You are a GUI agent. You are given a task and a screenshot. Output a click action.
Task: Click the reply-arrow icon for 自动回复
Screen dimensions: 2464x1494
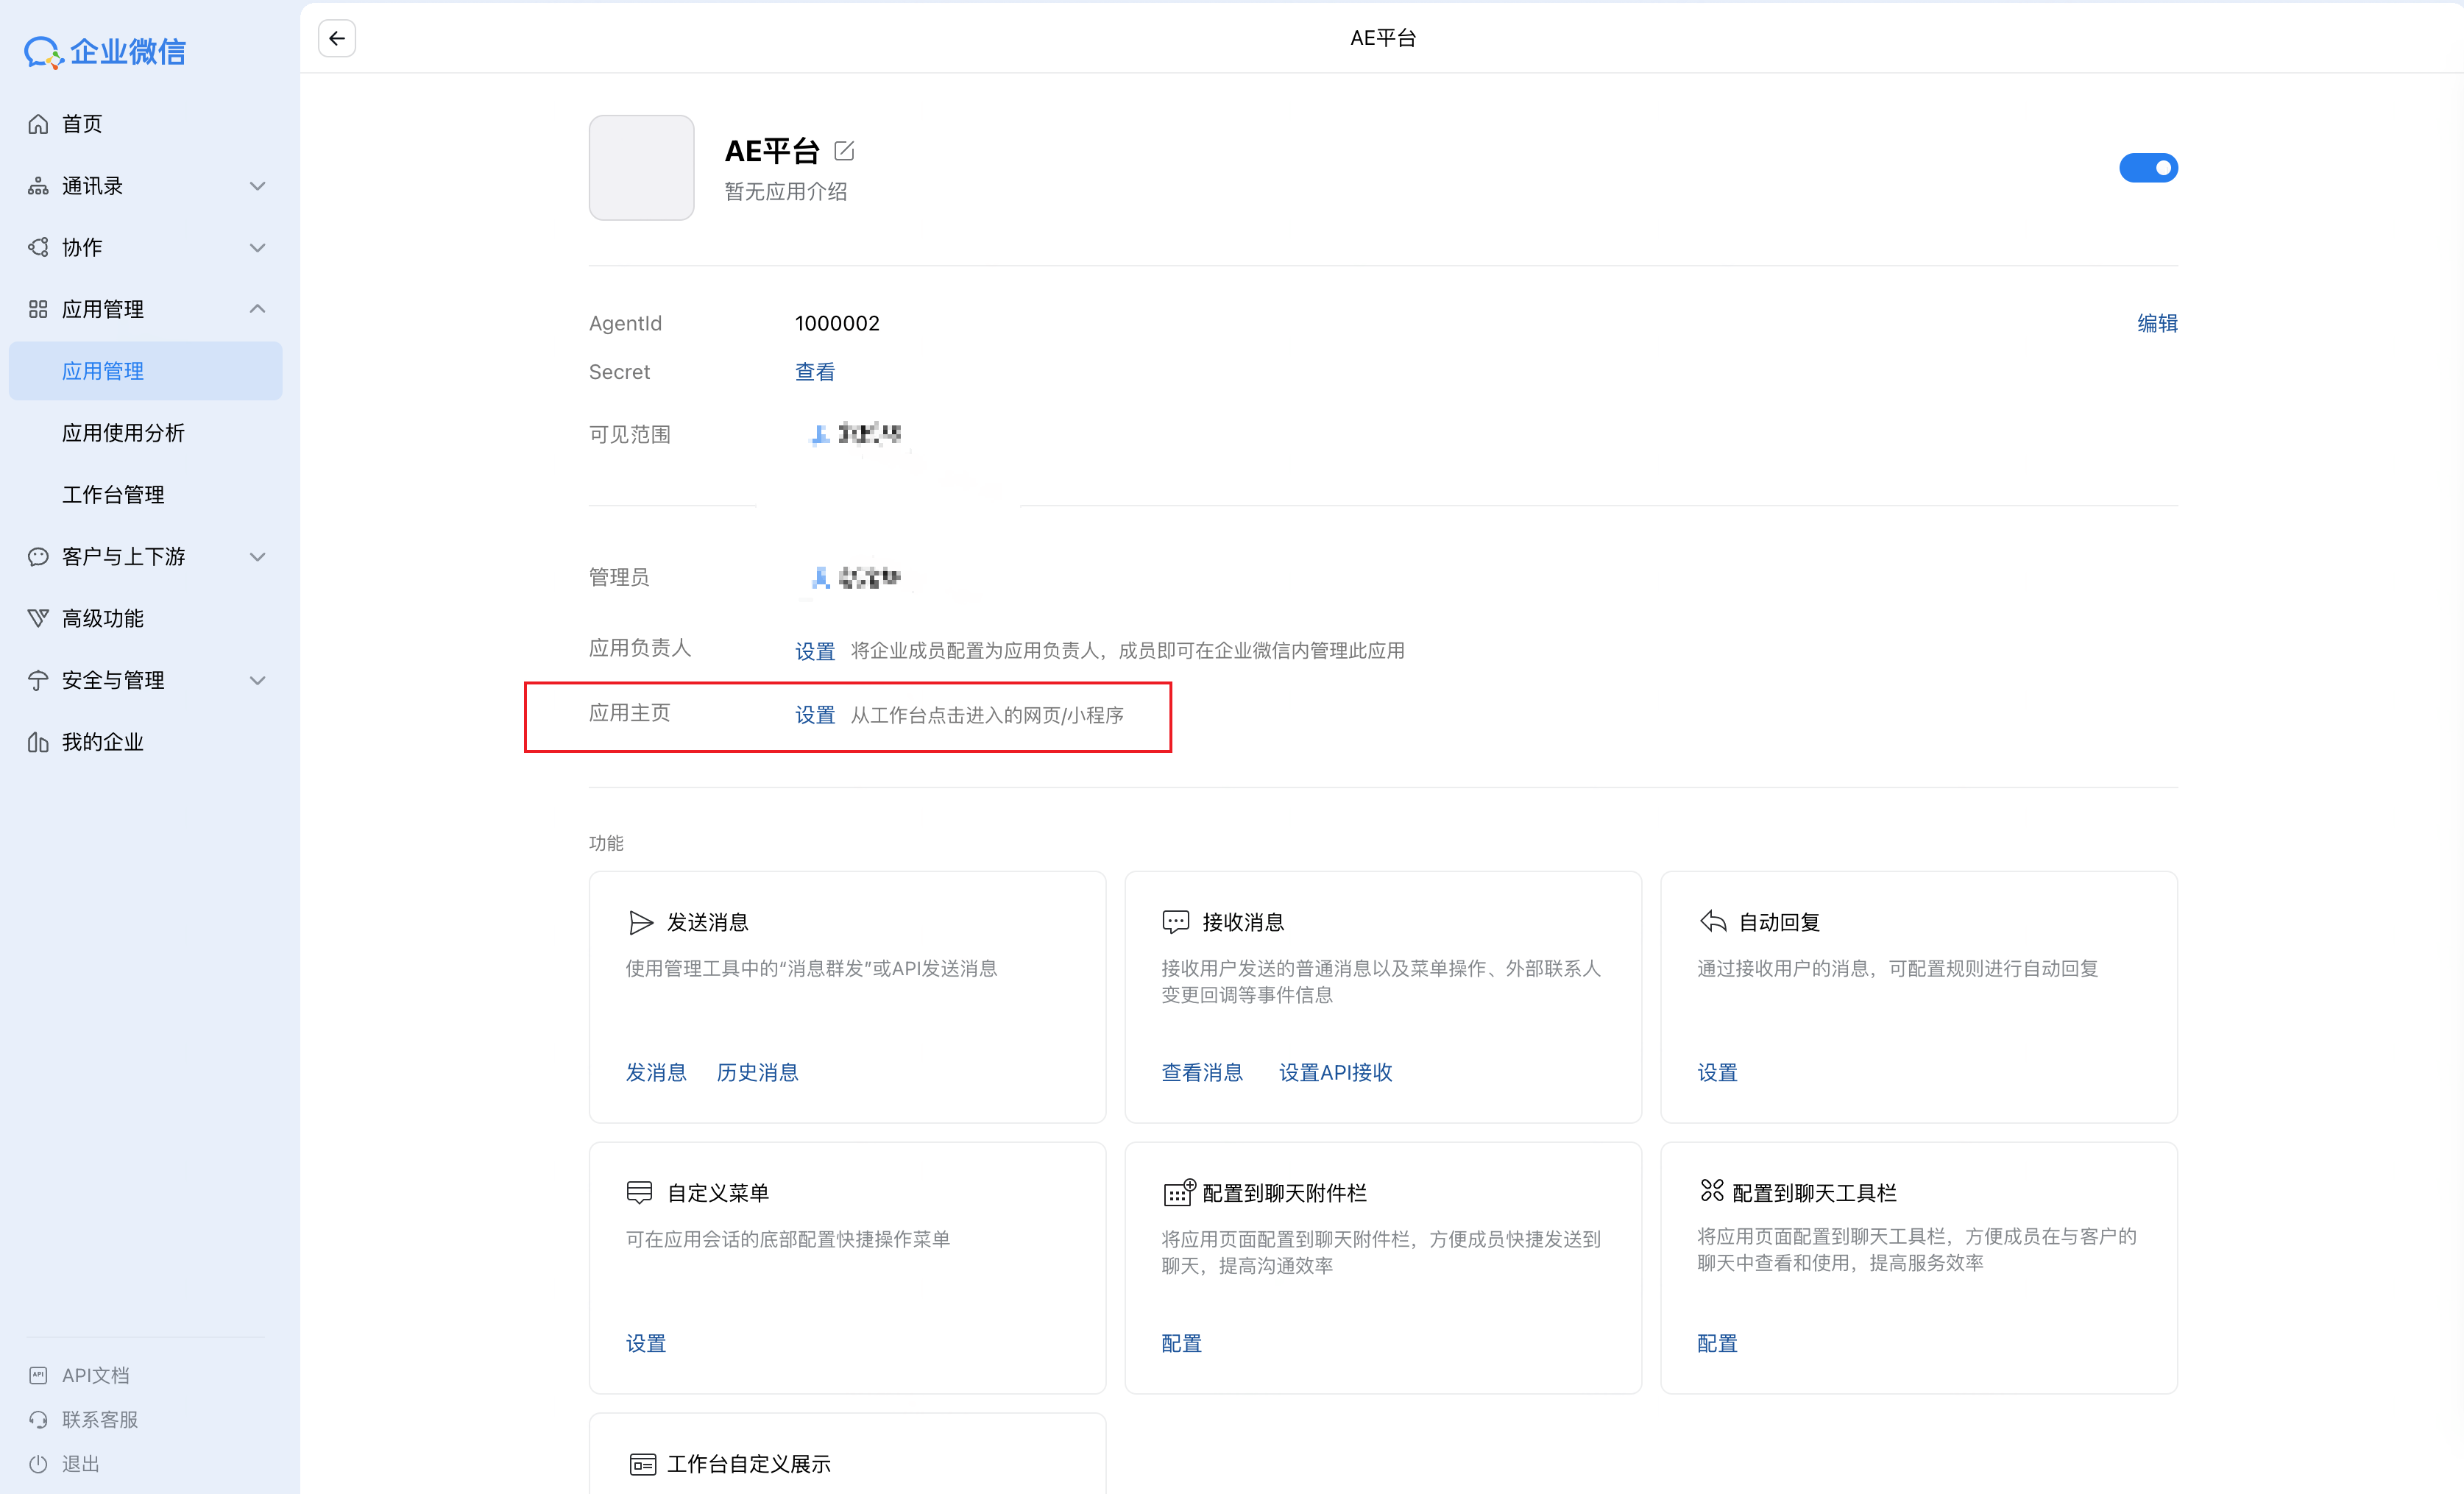pos(1712,922)
